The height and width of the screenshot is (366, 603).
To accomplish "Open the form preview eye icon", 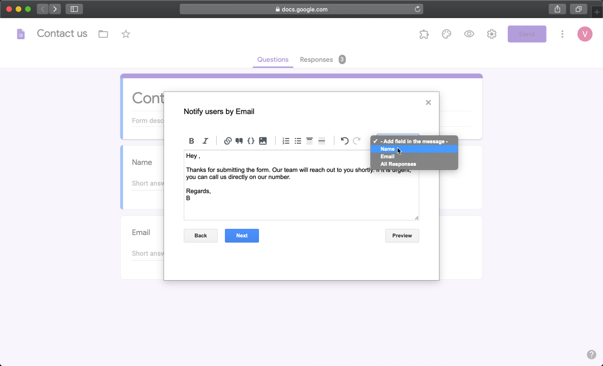I will tap(469, 34).
